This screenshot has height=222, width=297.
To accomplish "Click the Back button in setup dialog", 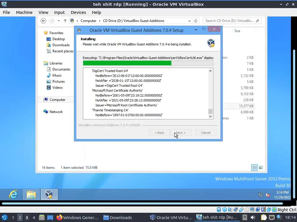I will (159, 133).
